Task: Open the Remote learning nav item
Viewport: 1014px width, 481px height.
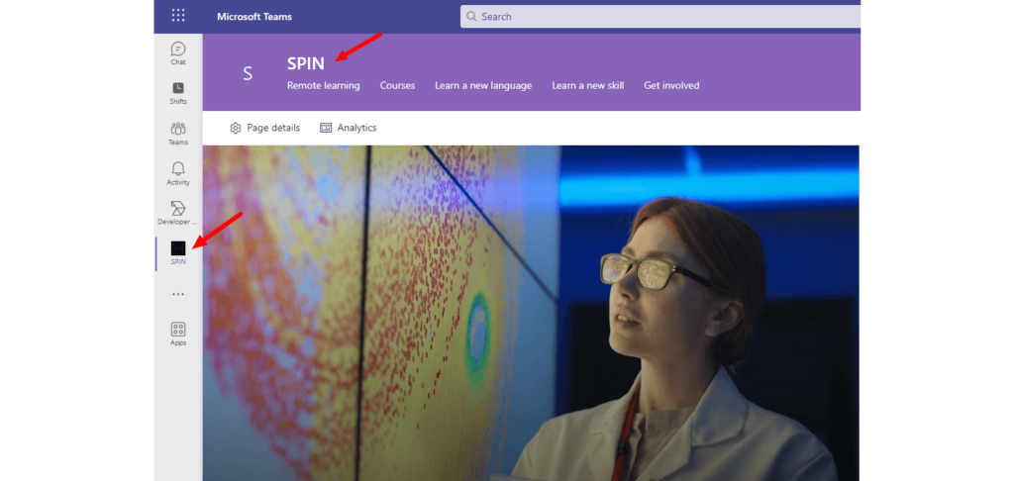Action: 323,86
